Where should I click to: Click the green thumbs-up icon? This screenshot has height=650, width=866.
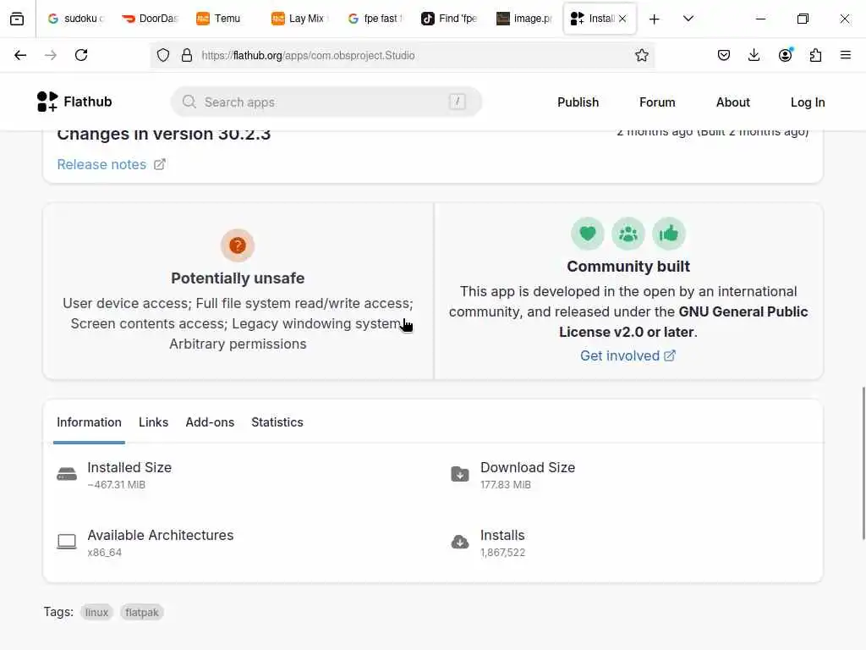669,234
